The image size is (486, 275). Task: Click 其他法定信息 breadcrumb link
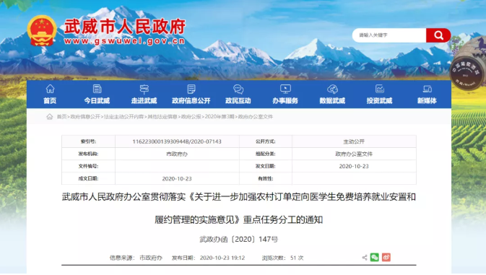[x=162, y=117]
